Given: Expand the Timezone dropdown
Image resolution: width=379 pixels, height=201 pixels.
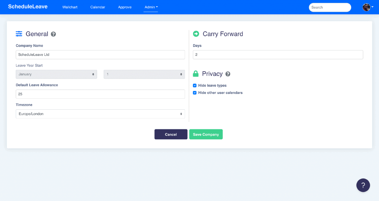Looking at the screenshot, I should click(100, 114).
